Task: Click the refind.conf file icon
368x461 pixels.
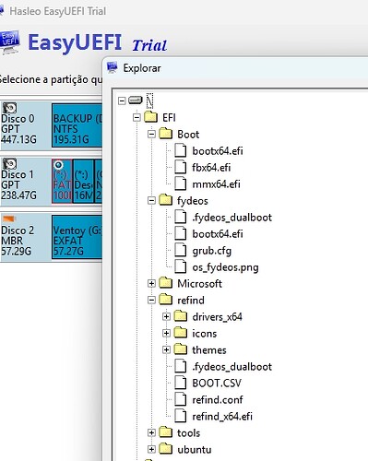Action: click(181, 399)
